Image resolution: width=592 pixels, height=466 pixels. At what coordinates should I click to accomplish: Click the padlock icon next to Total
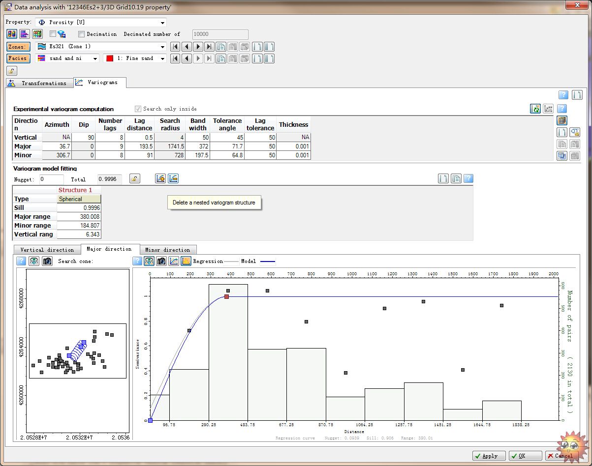134,178
